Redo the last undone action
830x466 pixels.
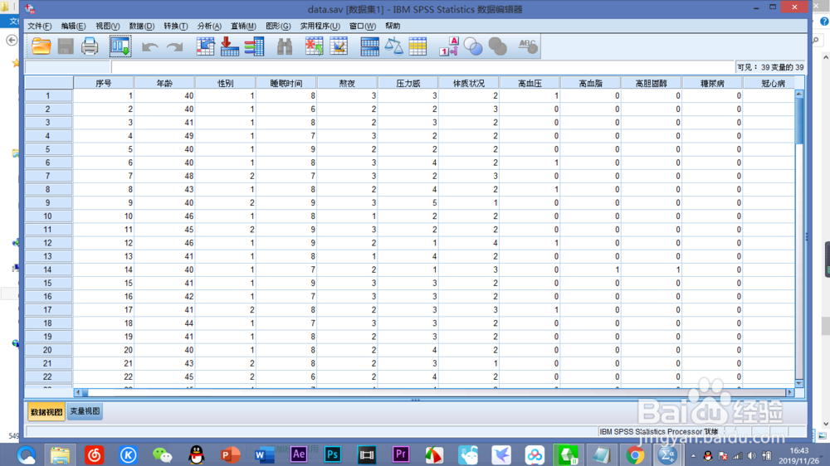174,47
